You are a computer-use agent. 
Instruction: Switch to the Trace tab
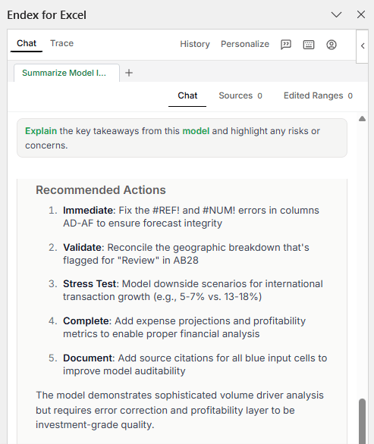coord(61,43)
